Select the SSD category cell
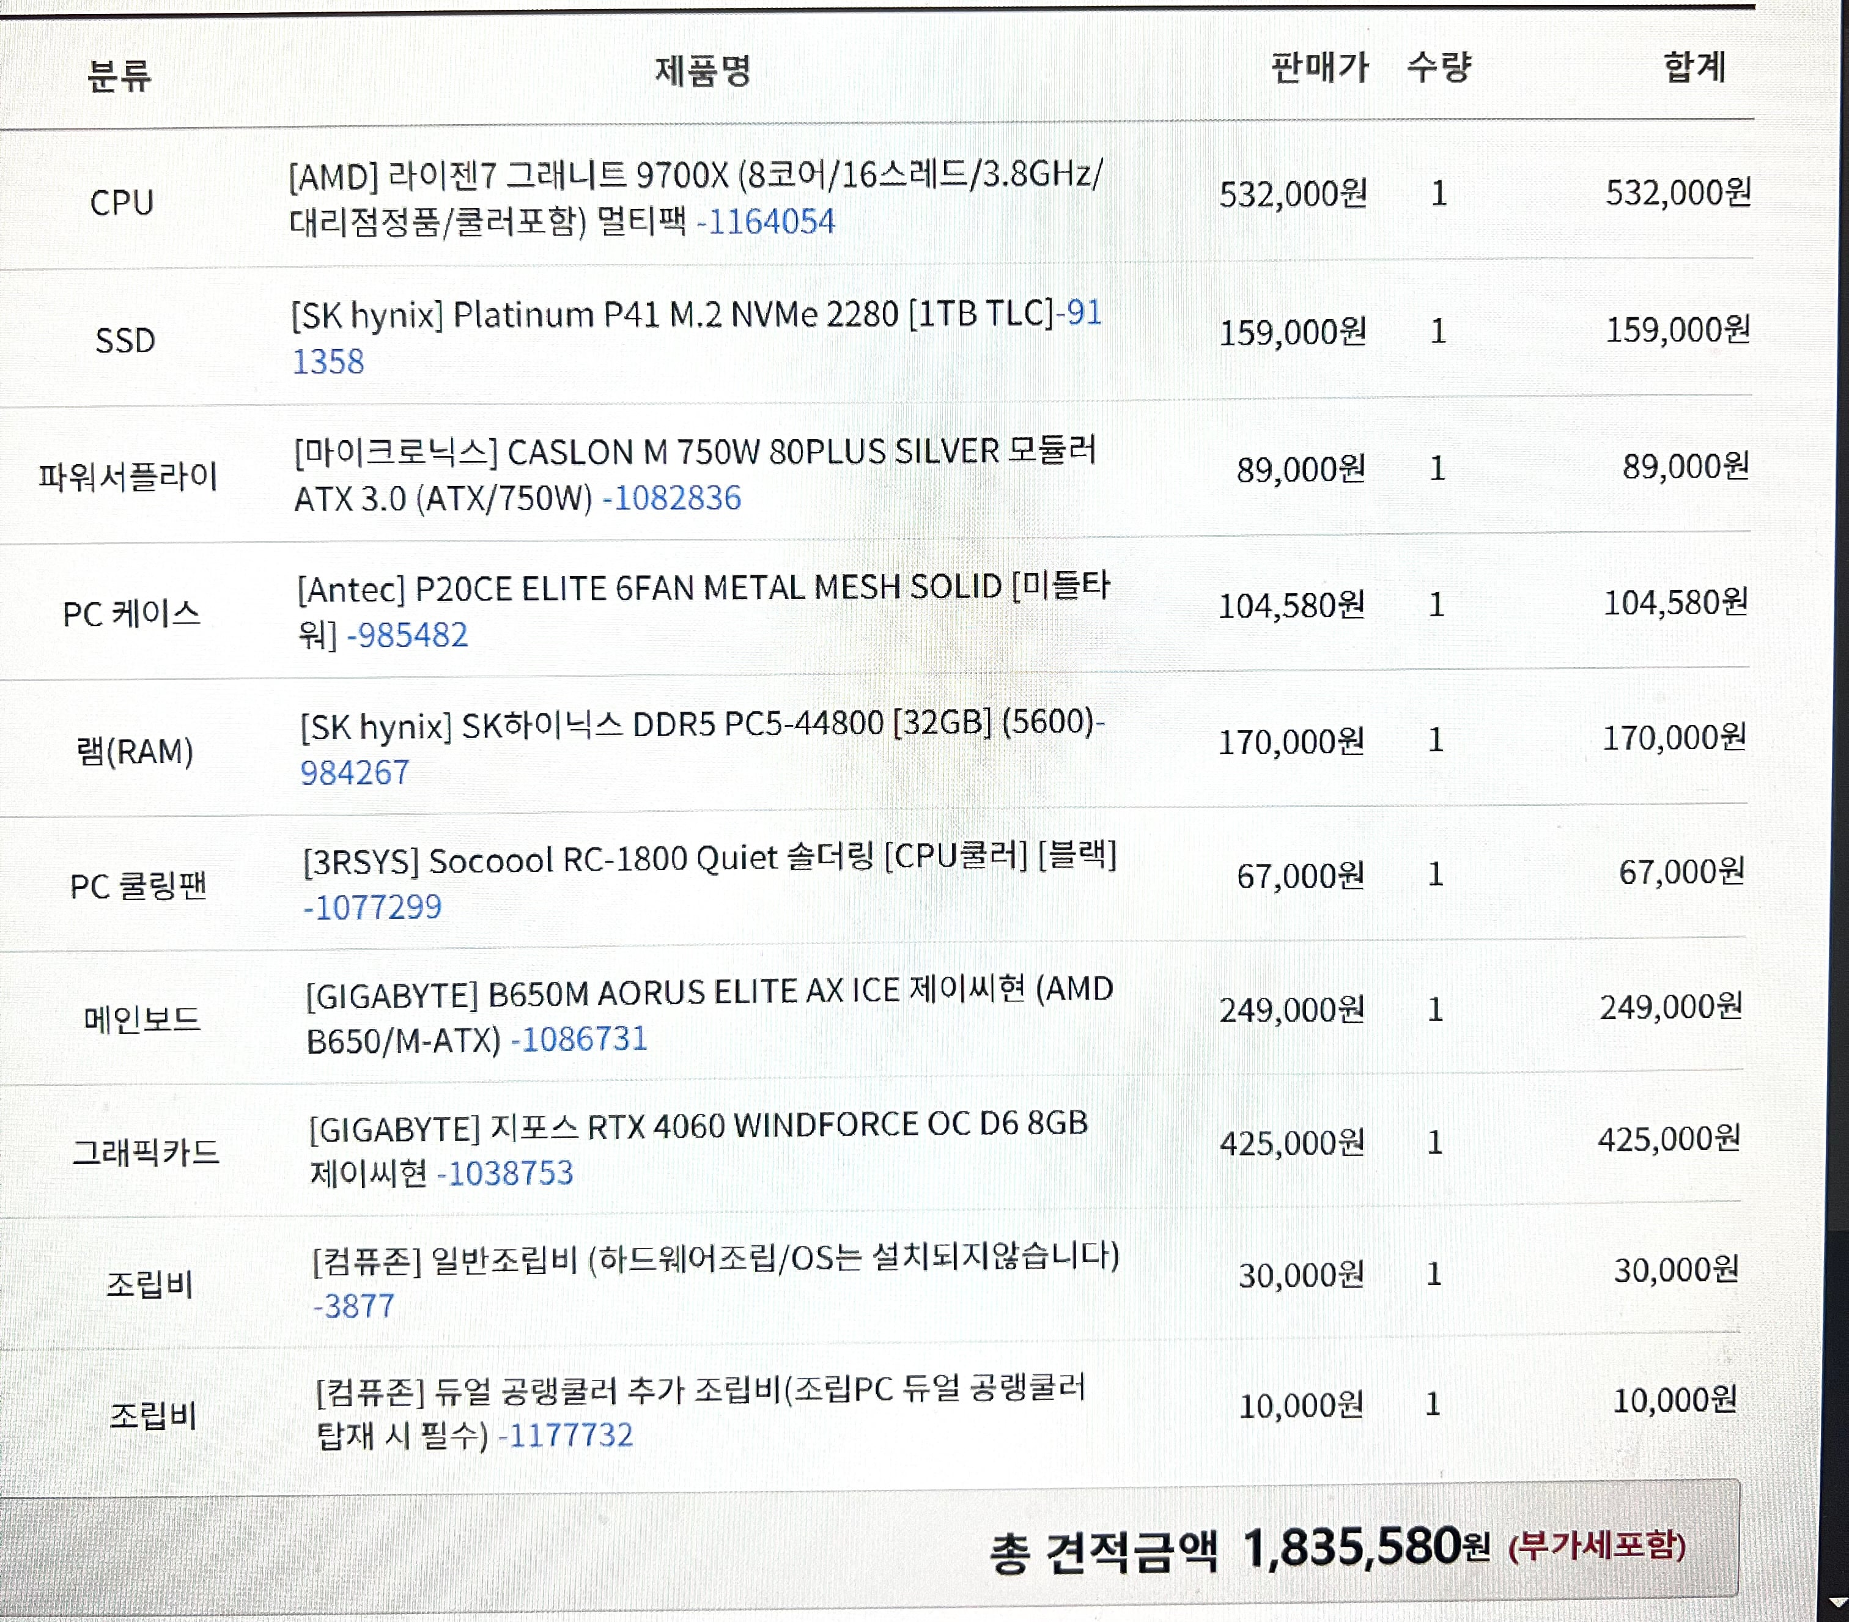This screenshot has height=1622, width=1849. coord(126,341)
